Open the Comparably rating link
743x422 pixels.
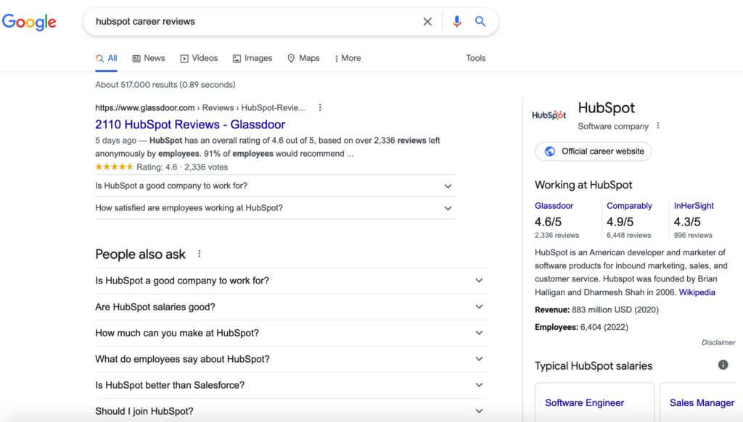pos(629,206)
